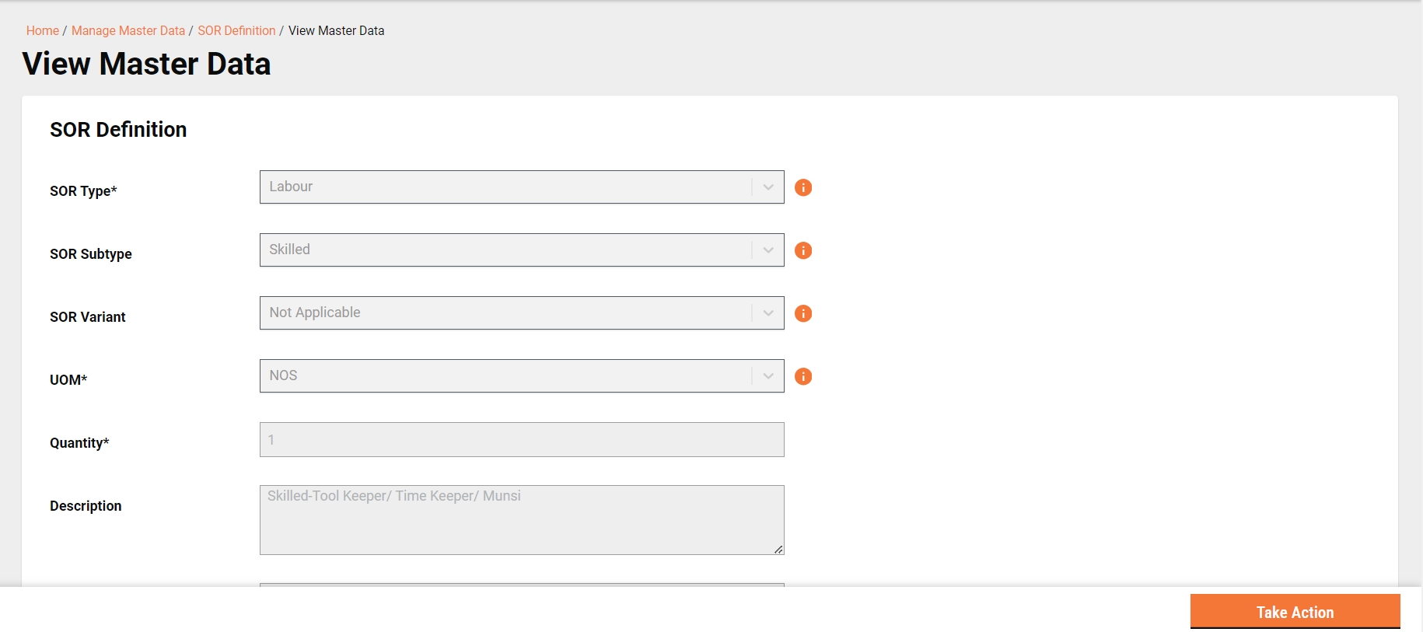This screenshot has width=1423, height=632.
Task: Go to Home via breadcrumb
Action: coord(43,31)
